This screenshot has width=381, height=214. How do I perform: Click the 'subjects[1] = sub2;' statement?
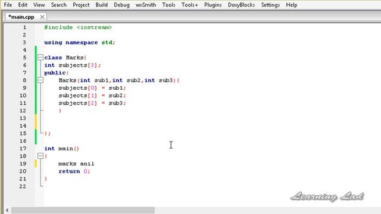(92, 95)
